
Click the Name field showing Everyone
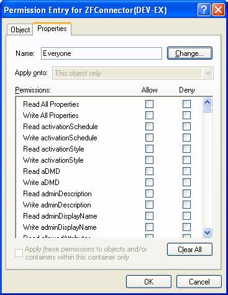pyautogui.click(x=101, y=53)
